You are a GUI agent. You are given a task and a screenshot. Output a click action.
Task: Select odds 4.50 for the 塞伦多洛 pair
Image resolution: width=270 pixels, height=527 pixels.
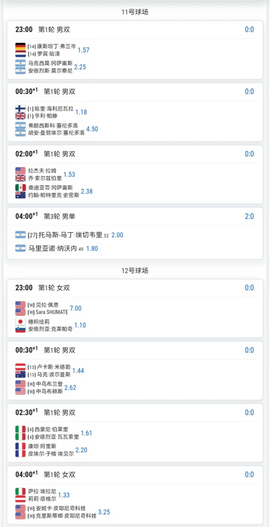coord(92,129)
